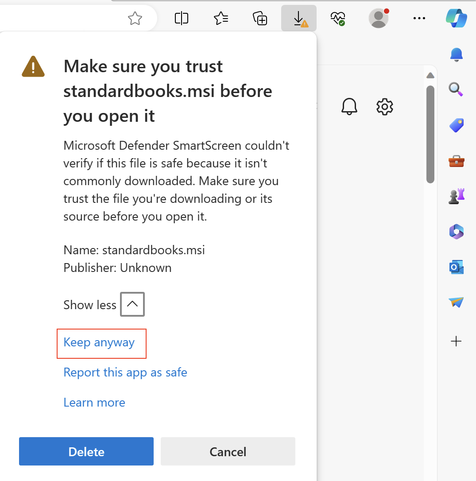This screenshot has height=481, width=476.
Task: Click Keep anyway link
Action: tap(99, 342)
